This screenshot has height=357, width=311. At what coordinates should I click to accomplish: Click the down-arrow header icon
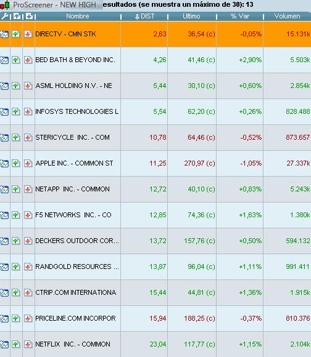[29, 16]
